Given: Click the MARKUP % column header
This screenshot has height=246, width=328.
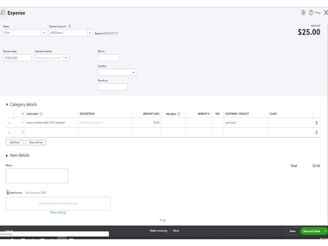Looking at the screenshot, I should point(204,114).
